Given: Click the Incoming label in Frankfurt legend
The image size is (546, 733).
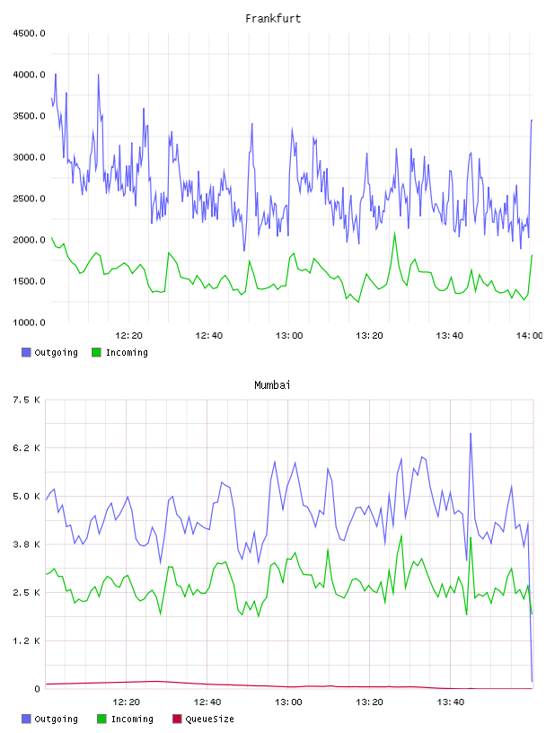Looking at the screenshot, I should pyautogui.click(x=127, y=352).
